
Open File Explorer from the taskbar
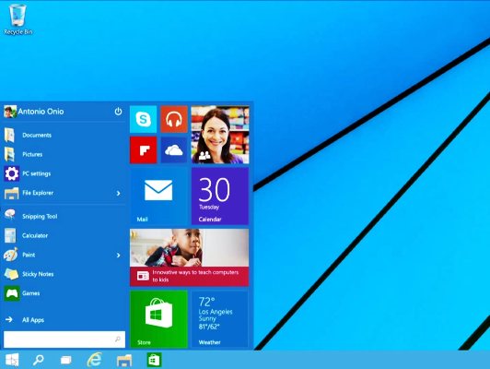pos(124,361)
